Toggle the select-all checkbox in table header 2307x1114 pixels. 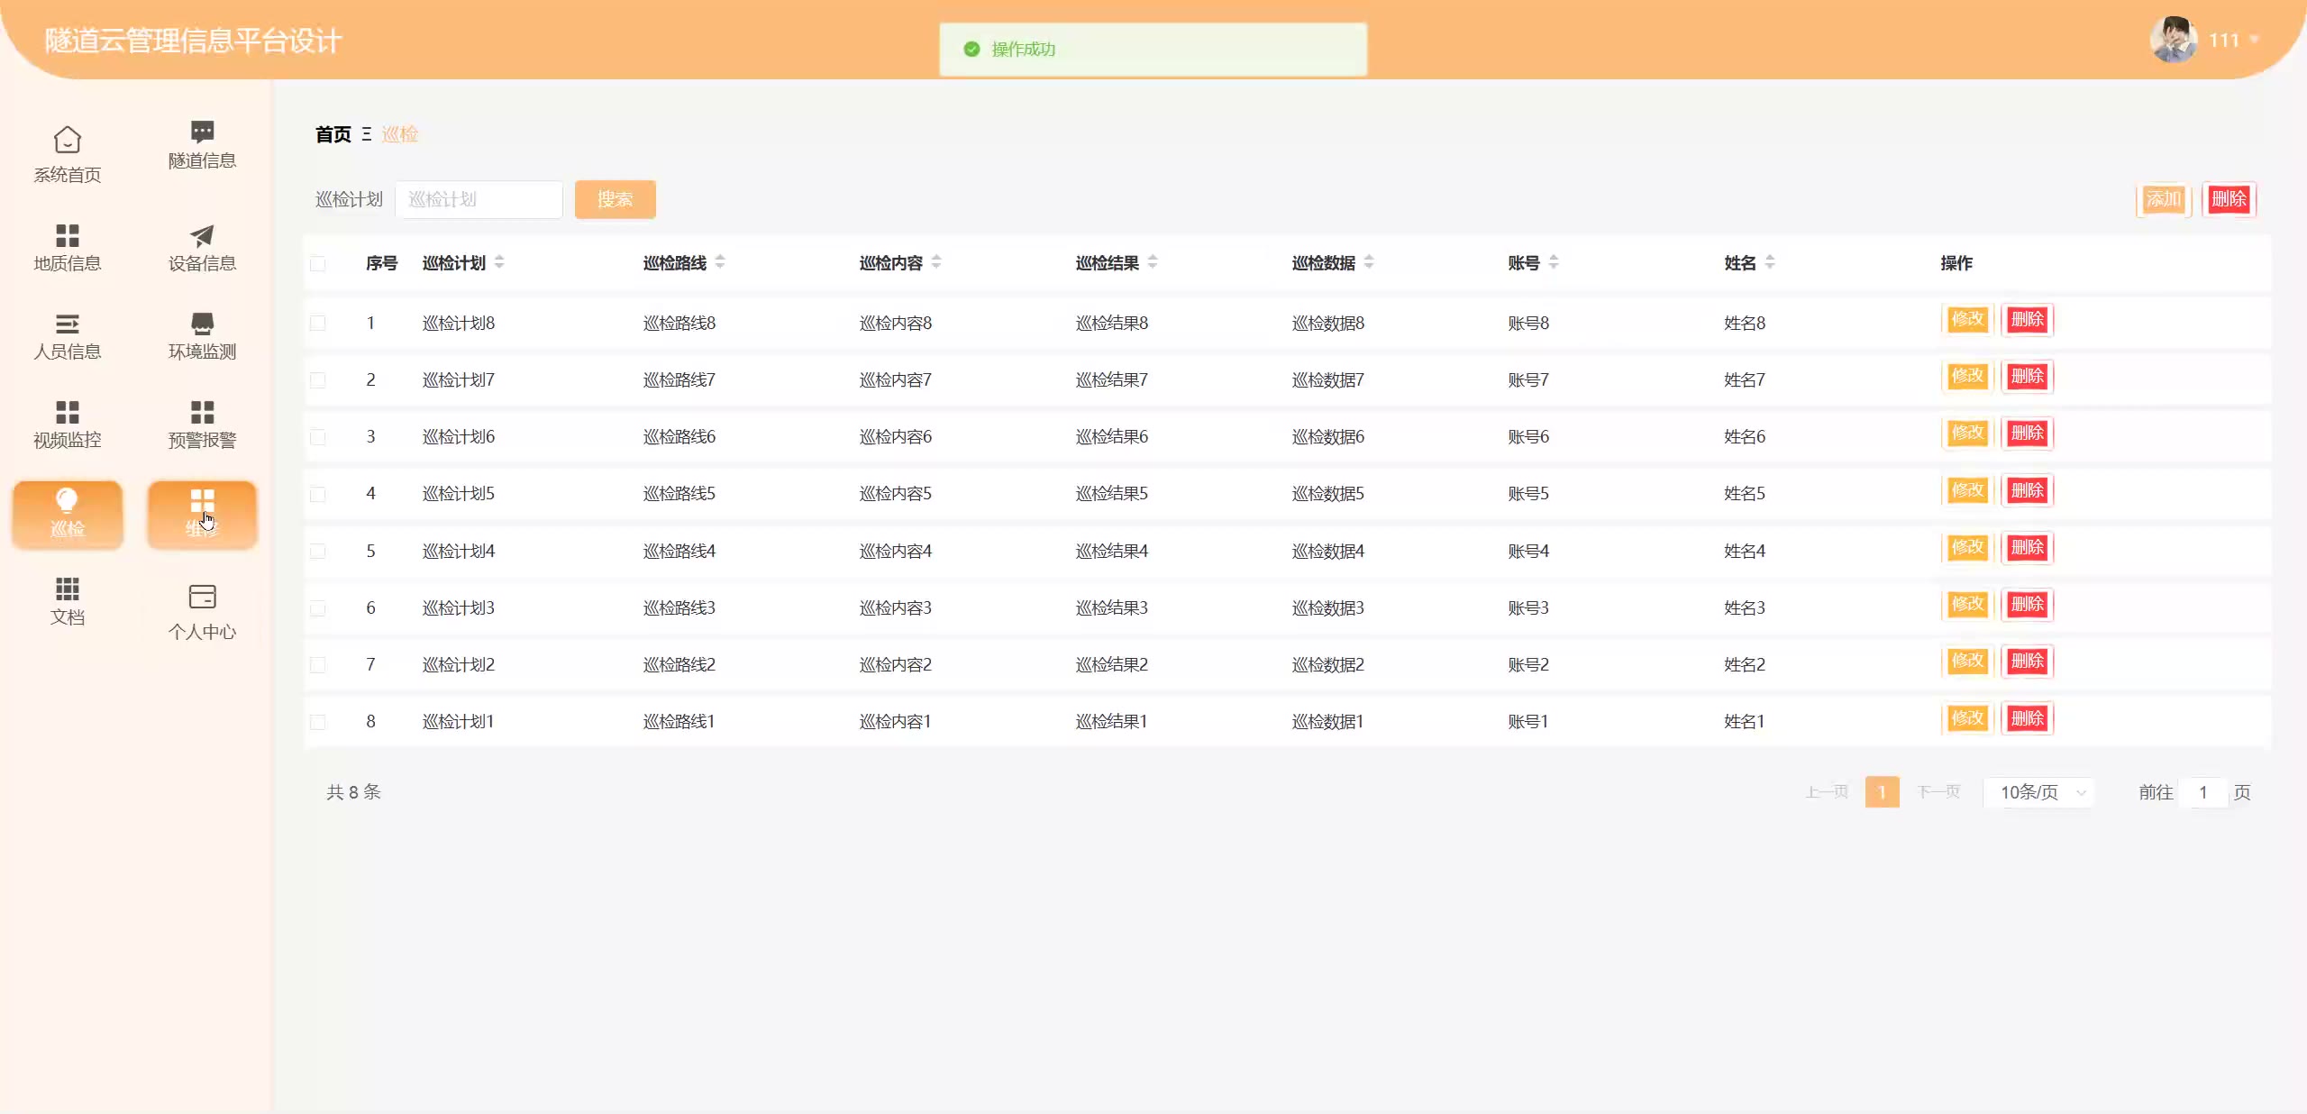318,263
